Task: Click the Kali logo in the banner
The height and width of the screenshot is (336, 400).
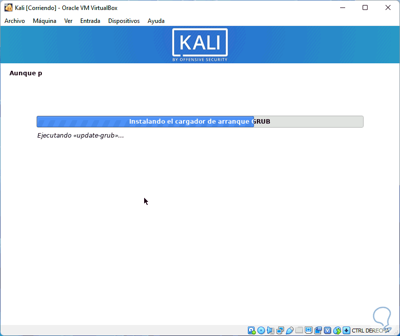Action: (200, 45)
